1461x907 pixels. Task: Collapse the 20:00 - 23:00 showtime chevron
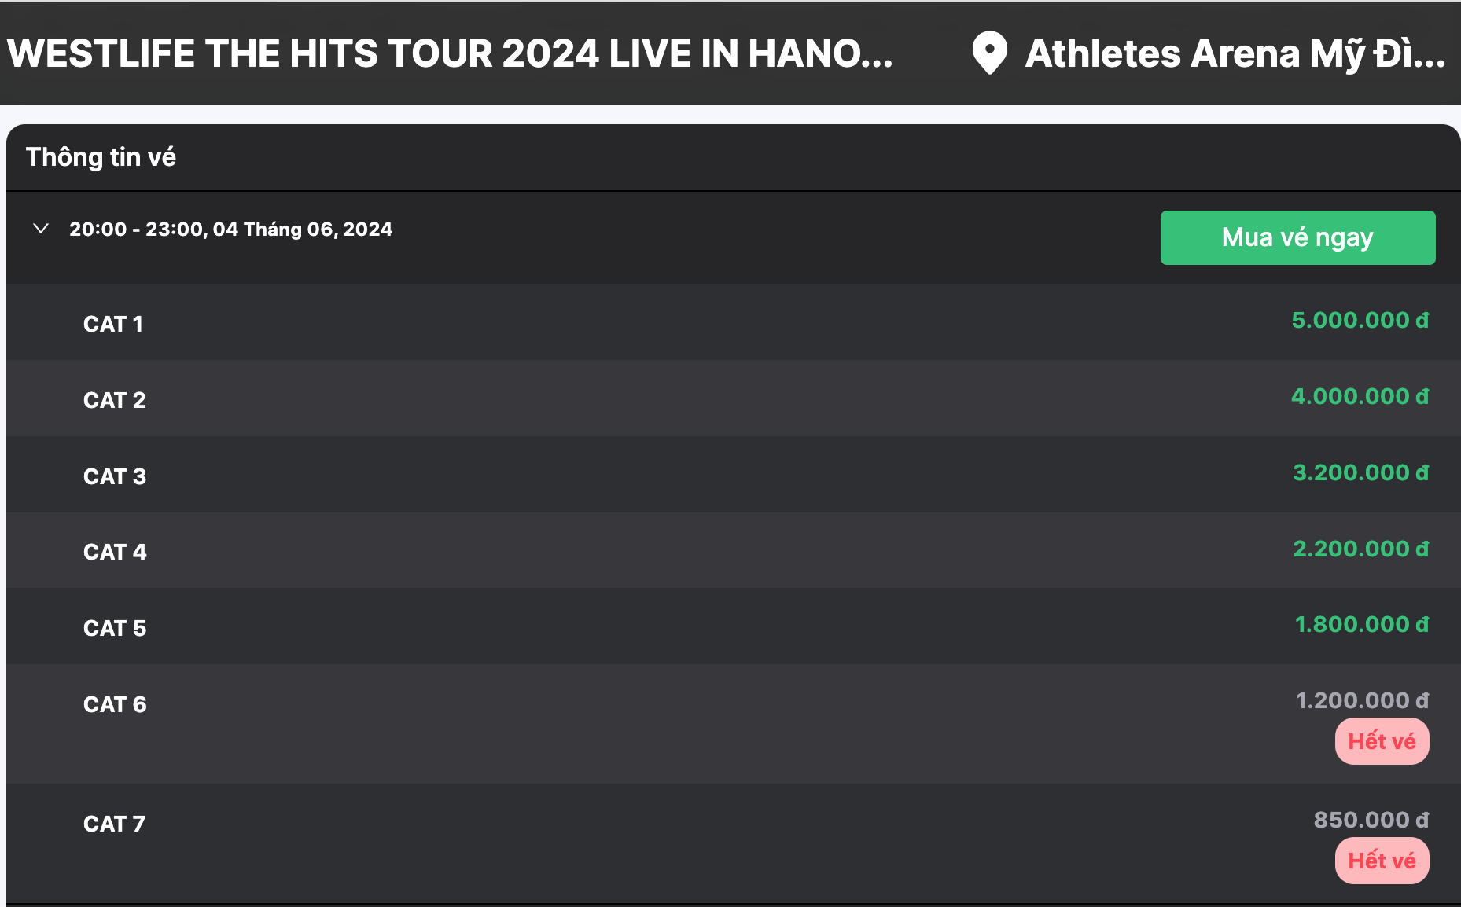(x=41, y=229)
